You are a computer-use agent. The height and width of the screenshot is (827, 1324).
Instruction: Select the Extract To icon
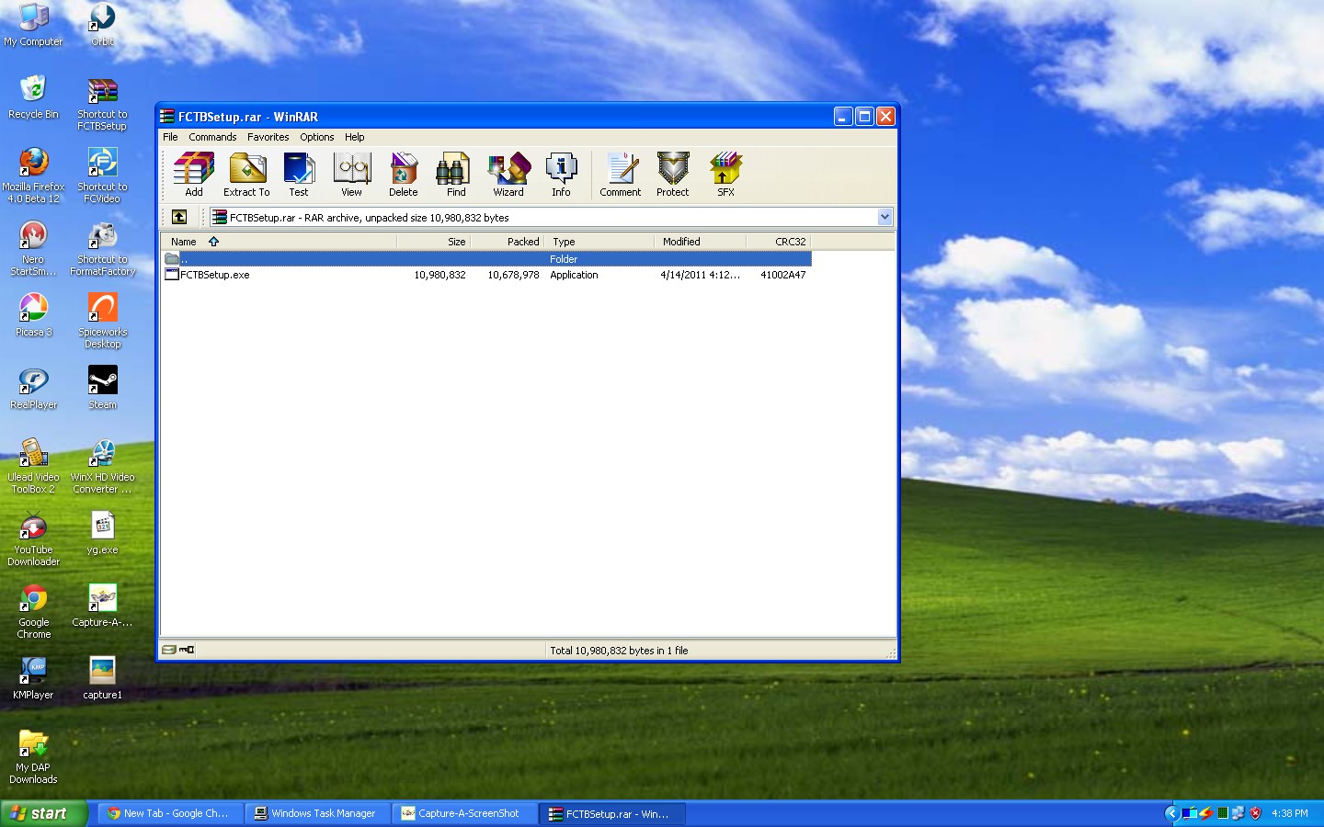click(x=245, y=175)
